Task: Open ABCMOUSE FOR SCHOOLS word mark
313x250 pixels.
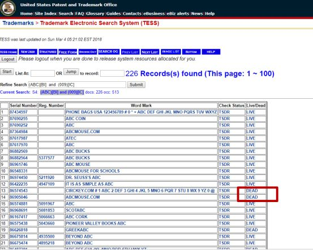Action: click(93, 171)
